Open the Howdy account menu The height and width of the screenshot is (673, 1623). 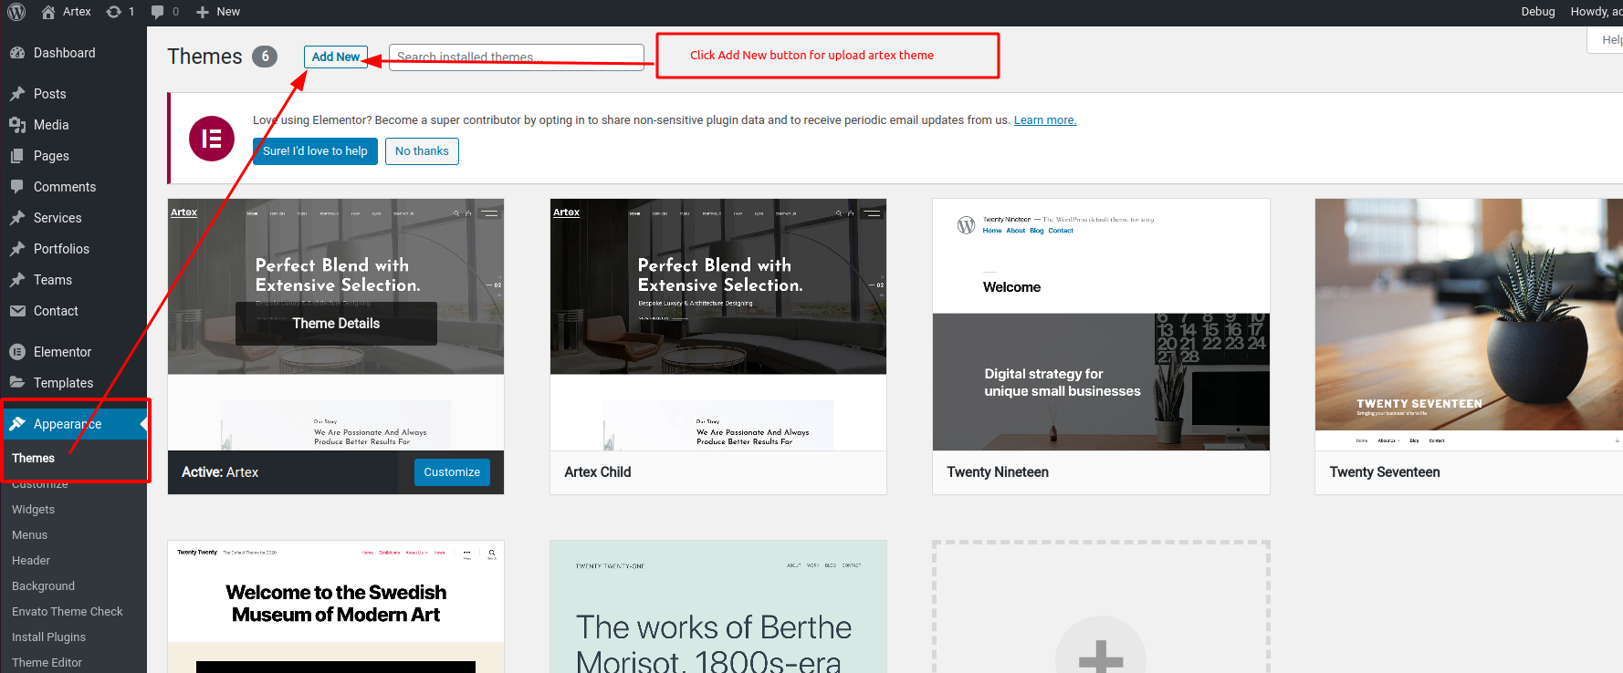[1596, 12]
